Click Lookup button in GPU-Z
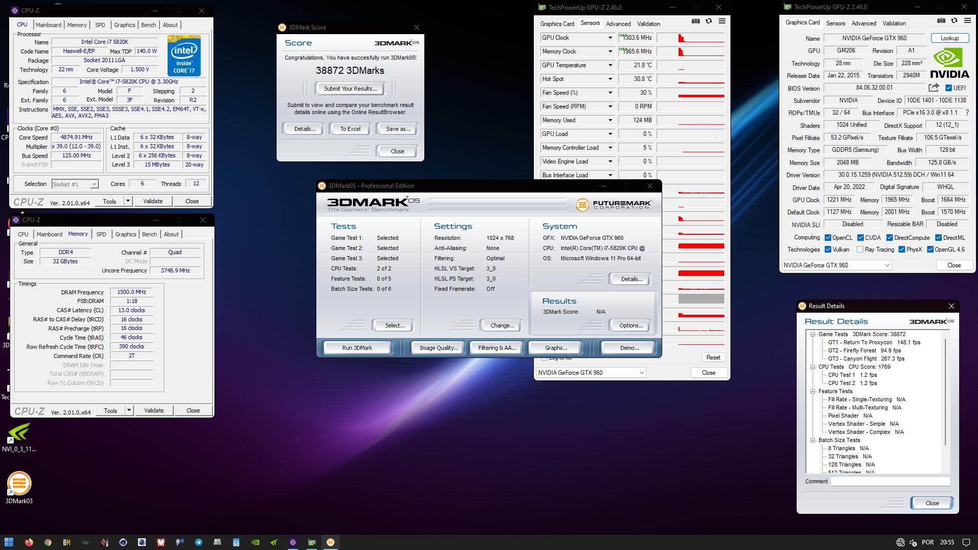 (x=949, y=38)
